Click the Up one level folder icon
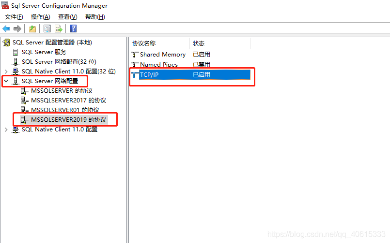The width and height of the screenshot is (390, 243). (x=32, y=29)
